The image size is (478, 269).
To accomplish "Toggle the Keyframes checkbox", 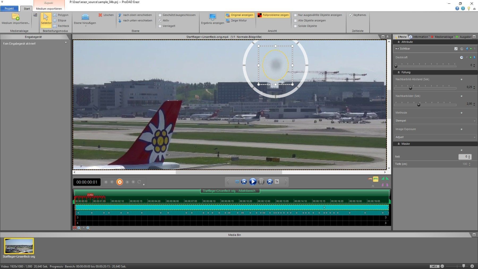I will pyautogui.click(x=351, y=15).
